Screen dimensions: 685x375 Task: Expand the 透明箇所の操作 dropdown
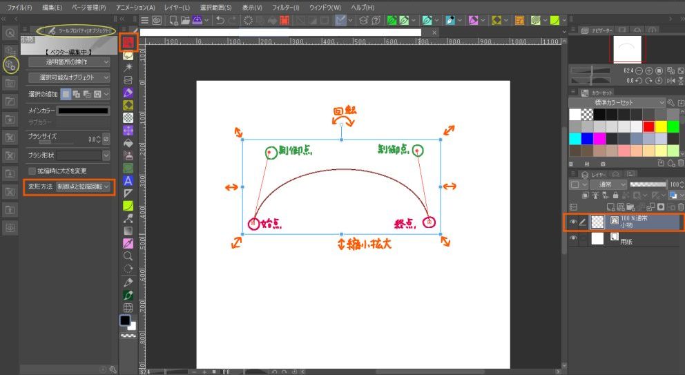68,61
